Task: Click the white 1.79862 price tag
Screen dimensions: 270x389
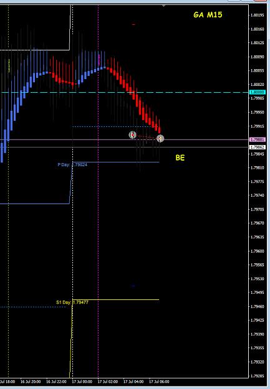Action: (x=258, y=147)
